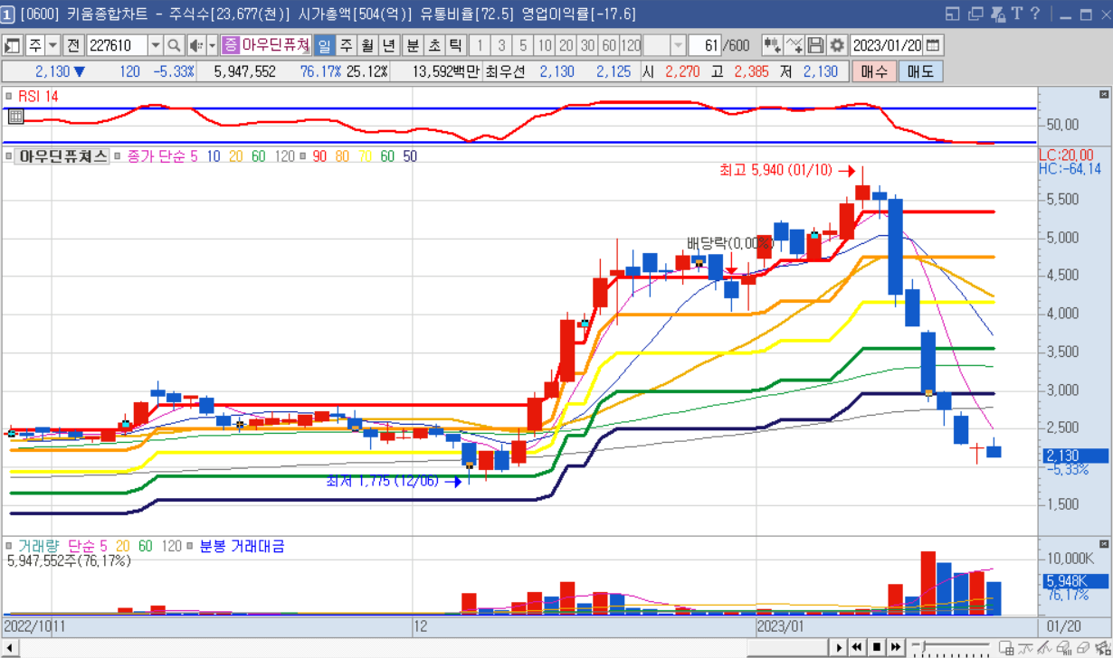
Task: Select yearly (년) chart period
Action: click(389, 45)
